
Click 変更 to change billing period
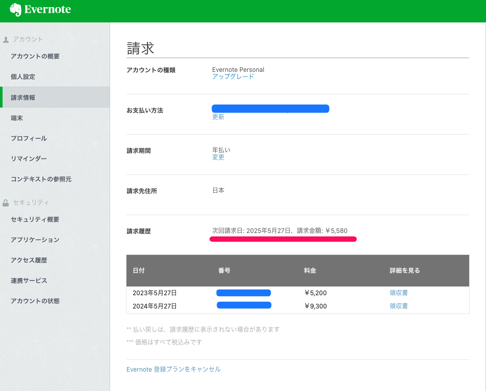coord(218,157)
